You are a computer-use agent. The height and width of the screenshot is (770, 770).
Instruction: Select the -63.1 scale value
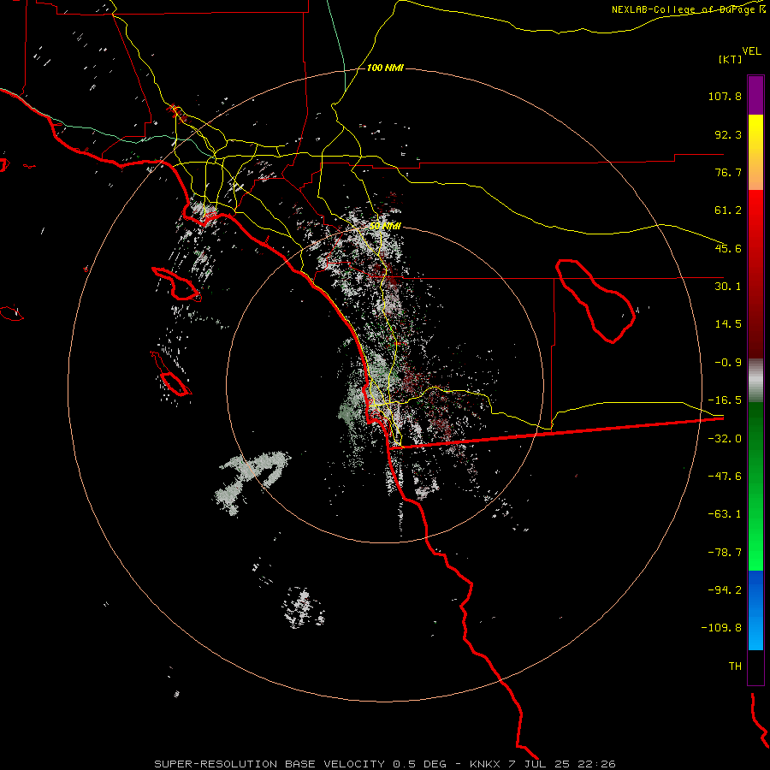coord(725,514)
